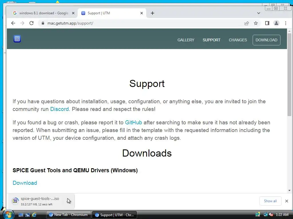Open a new browser tab
Screen dimensions: 293x219
(x=153, y=13)
